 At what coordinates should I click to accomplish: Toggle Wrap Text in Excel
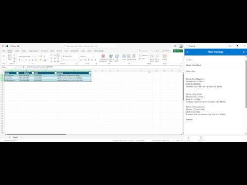67,56
